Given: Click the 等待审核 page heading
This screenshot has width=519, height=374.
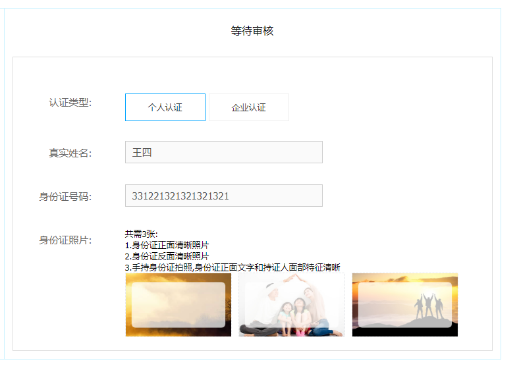Looking at the screenshot, I should click(252, 31).
